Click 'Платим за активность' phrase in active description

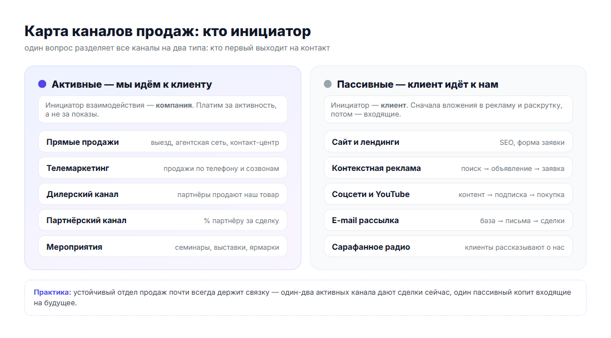click(236, 105)
